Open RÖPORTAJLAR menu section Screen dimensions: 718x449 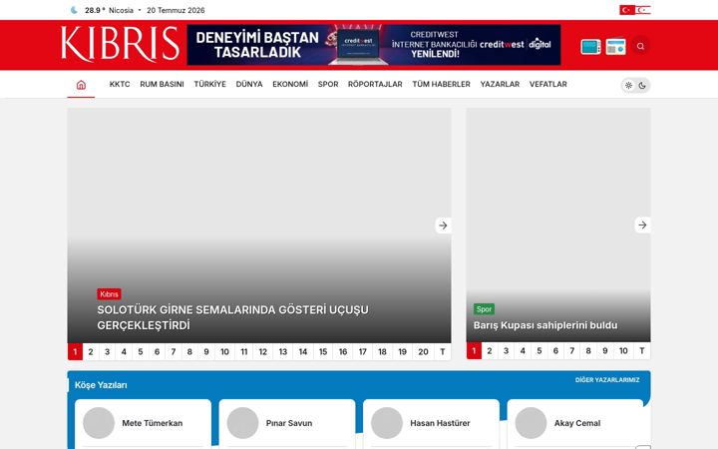click(x=375, y=84)
